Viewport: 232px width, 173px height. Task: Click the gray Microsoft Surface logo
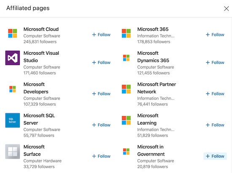[13, 152]
